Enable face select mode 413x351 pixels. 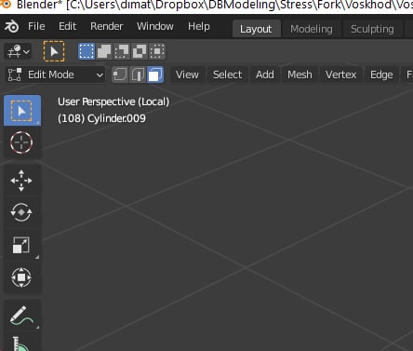(155, 74)
